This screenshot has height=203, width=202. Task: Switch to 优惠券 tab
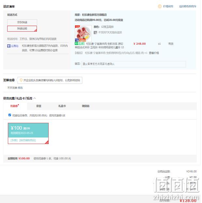pos(14,106)
